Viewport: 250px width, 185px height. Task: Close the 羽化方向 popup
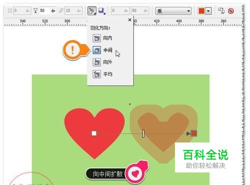(x=129, y=20)
